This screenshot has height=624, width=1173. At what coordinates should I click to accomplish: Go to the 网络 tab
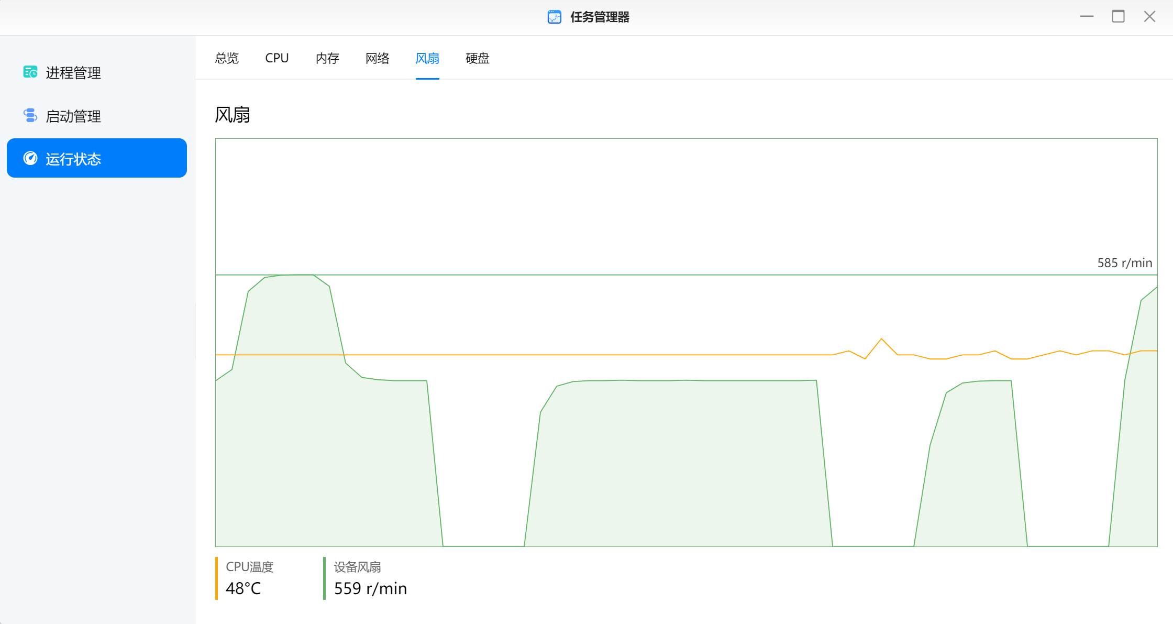[377, 58]
